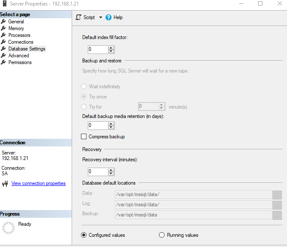Viewport: 287px width, 247px height.
Task: Click the wrench icon beside Database Settings
Action: [3, 49]
